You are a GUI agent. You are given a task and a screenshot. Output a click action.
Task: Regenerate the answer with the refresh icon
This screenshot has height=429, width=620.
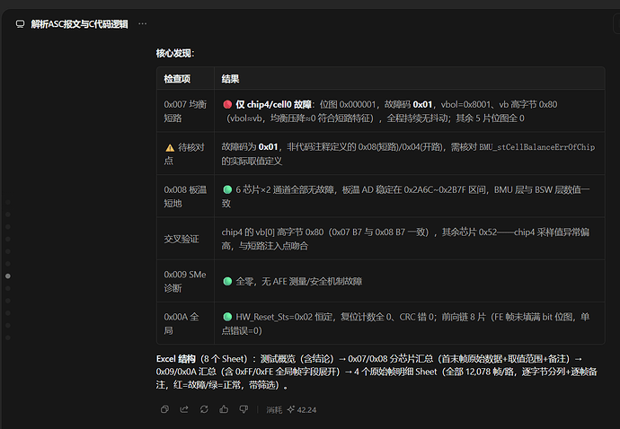pyautogui.click(x=204, y=409)
